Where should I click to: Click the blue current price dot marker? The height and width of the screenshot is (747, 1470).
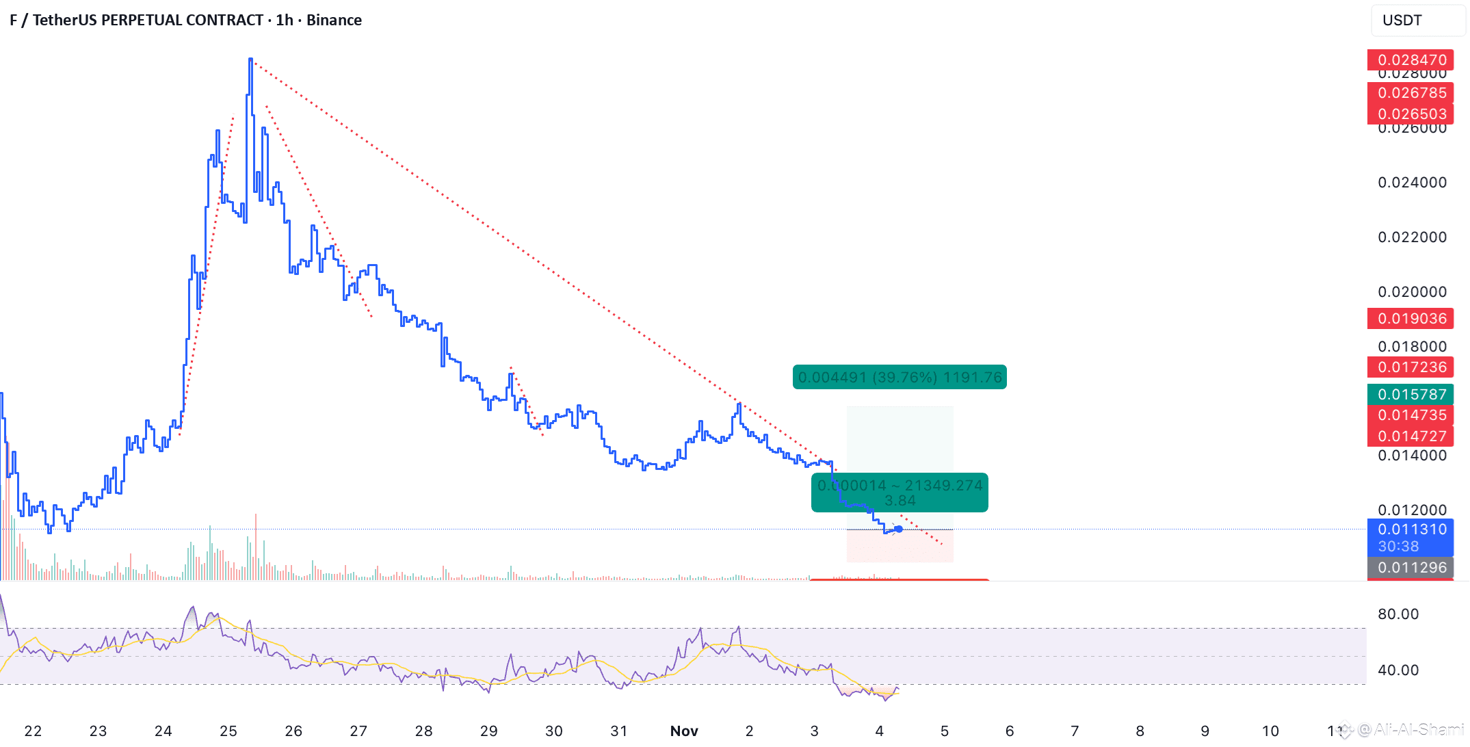(898, 529)
